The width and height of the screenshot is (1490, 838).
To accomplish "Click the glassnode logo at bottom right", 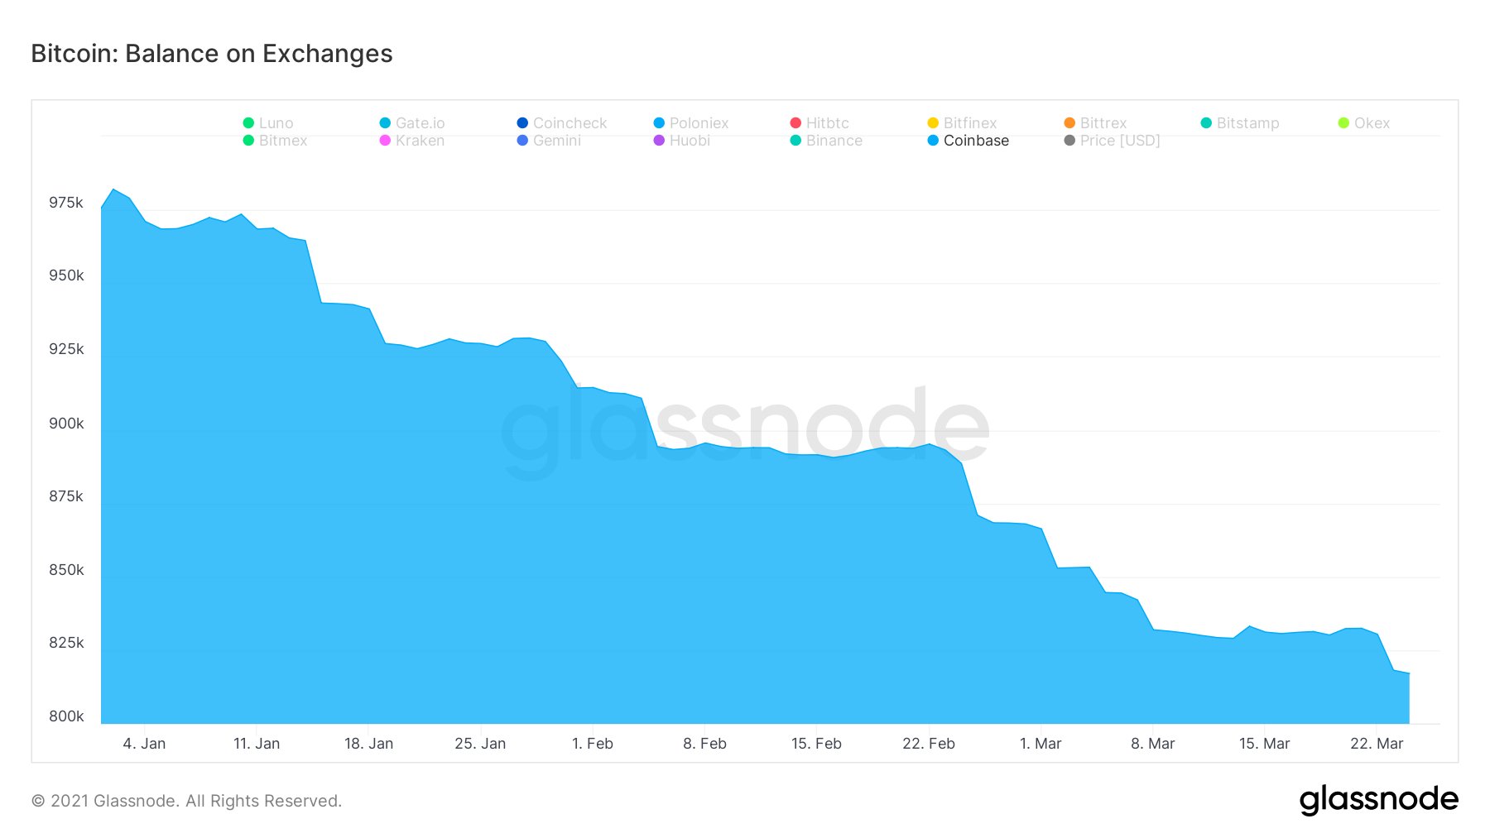I will coord(1378,800).
